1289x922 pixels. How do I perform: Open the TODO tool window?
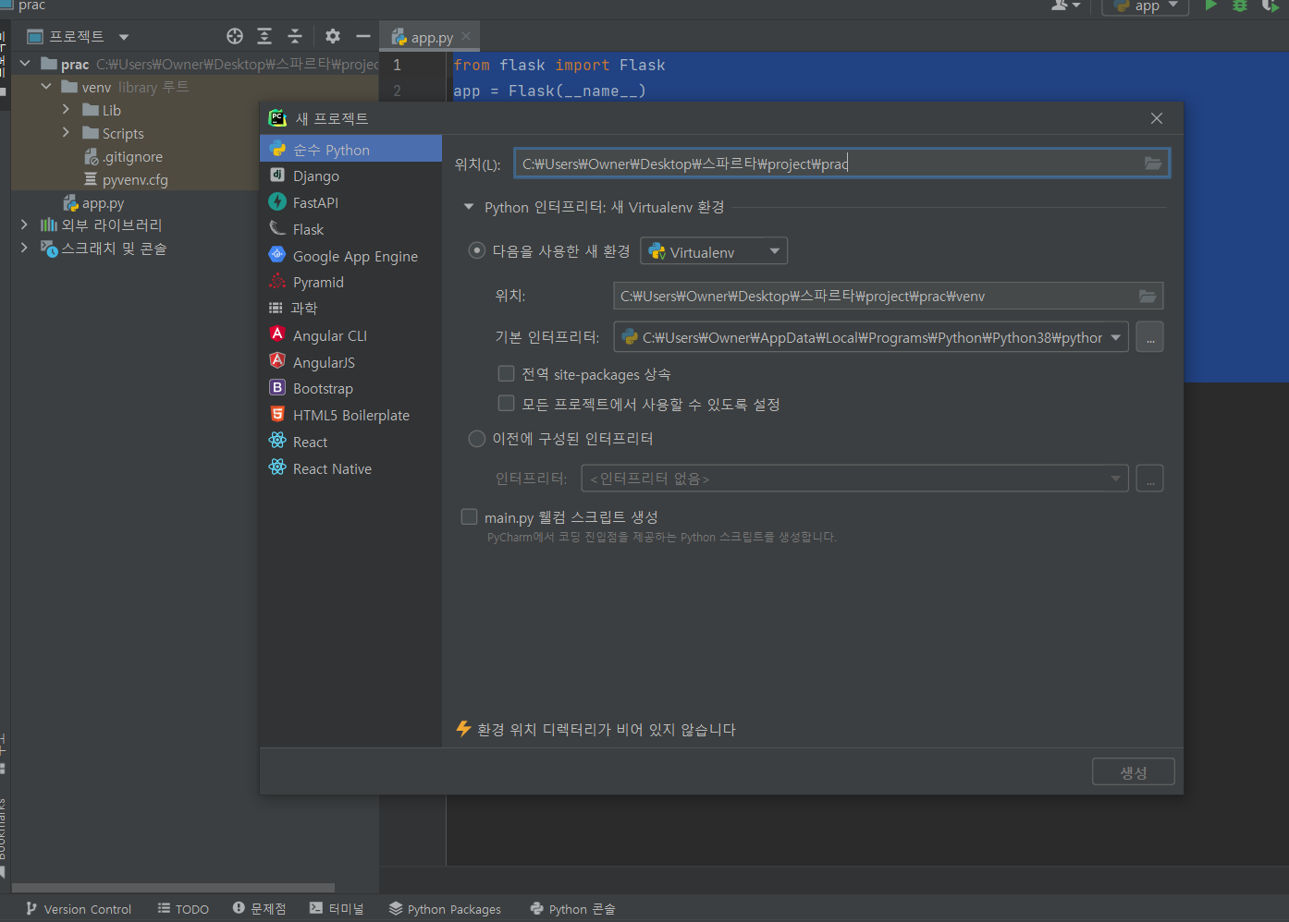183,909
